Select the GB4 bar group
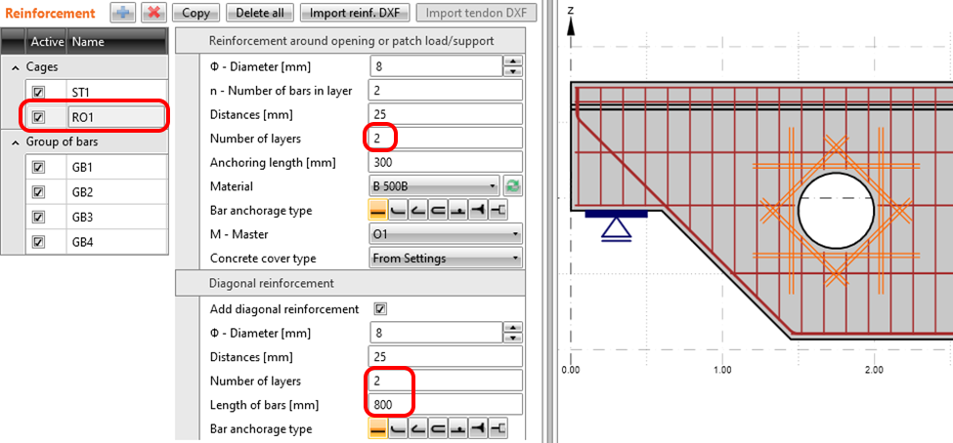The image size is (953, 443). pyautogui.click(x=95, y=242)
